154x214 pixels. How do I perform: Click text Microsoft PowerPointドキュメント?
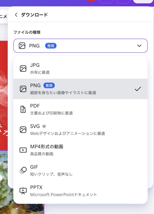[x=63, y=195]
